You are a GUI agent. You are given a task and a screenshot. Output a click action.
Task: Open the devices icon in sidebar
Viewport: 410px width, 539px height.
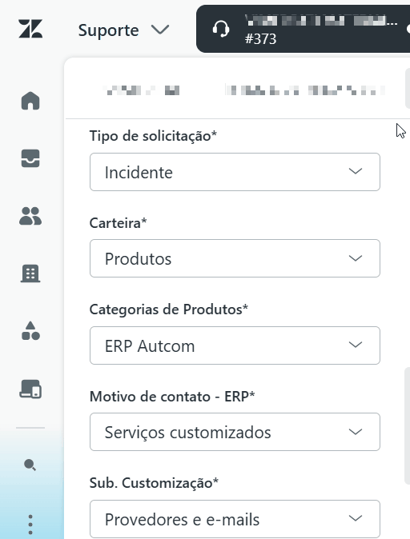30,389
